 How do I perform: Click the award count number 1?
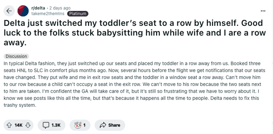[x=84, y=125]
